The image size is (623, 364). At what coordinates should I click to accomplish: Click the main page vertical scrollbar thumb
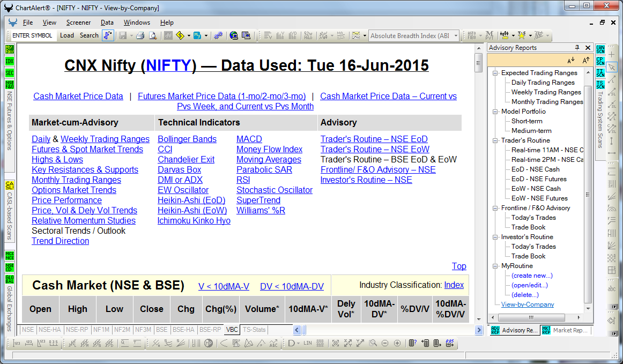479,63
